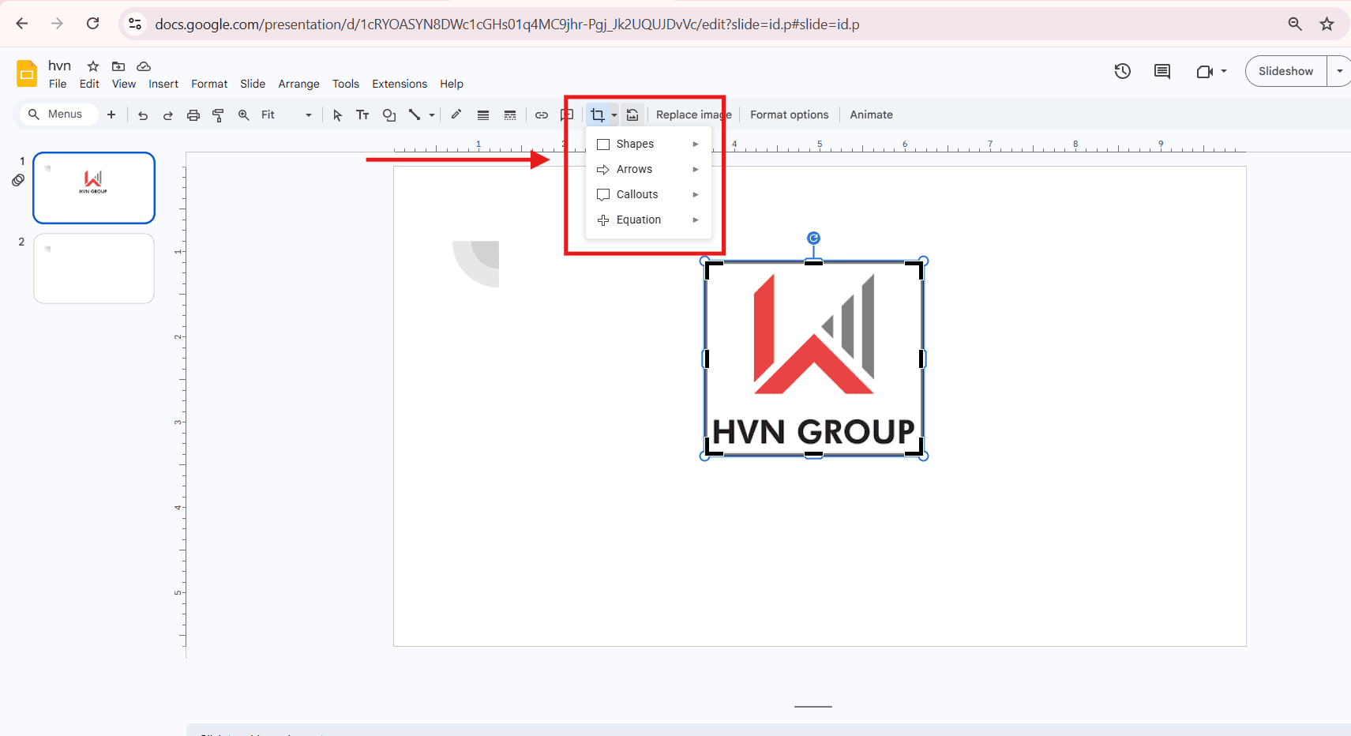Set border weight
Screen dimensions: 1351x736
coord(483,115)
